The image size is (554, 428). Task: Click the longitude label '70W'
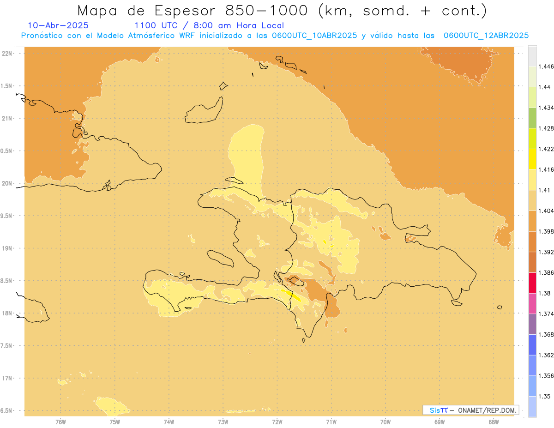[385, 422]
